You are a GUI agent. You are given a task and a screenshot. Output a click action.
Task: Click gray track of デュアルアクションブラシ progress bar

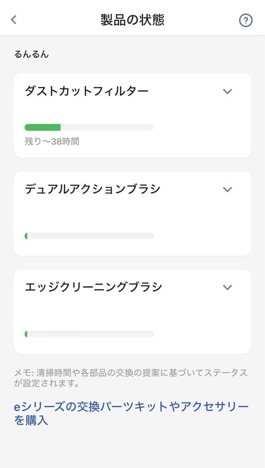click(90, 236)
